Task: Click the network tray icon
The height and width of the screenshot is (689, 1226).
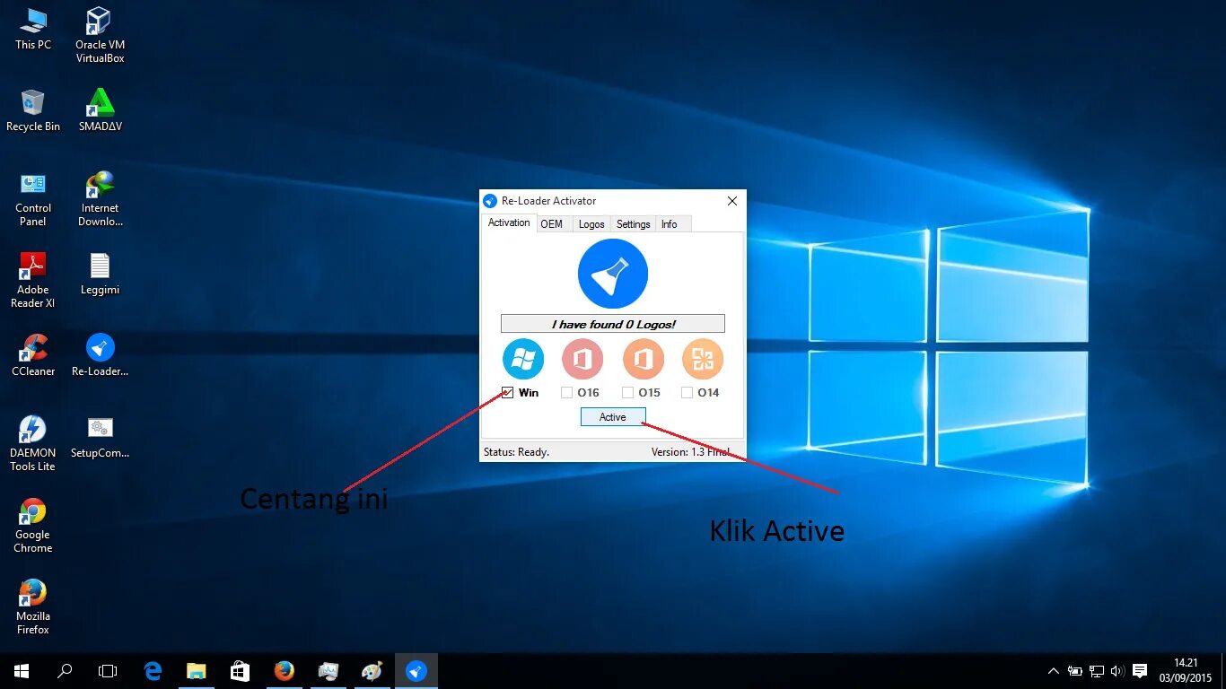Action: coord(1097,671)
